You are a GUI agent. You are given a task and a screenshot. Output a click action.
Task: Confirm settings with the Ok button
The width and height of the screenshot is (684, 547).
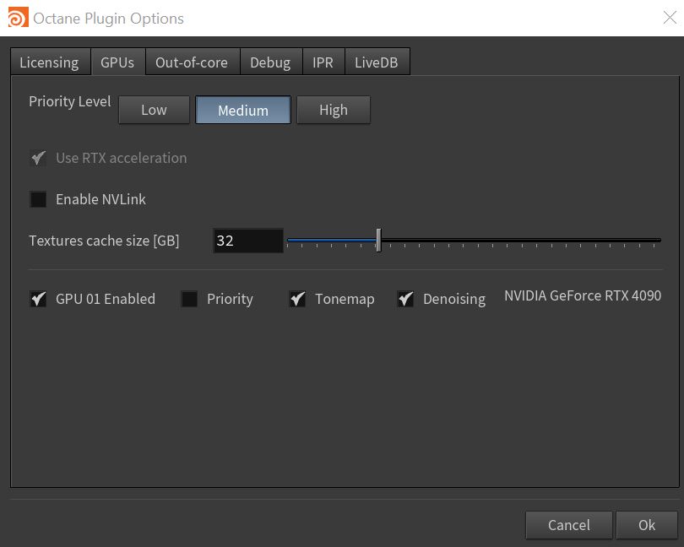pos(646,525)
